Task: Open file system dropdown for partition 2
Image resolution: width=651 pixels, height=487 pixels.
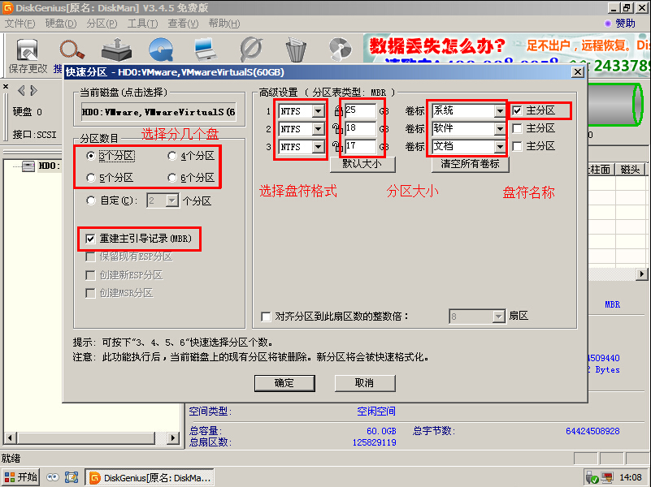Action: (x=318, y=129)
